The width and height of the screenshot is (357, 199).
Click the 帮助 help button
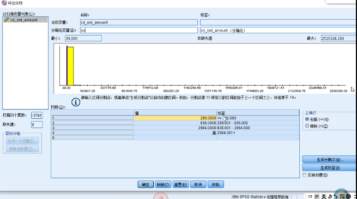pyautogui.click(x=216, y=184)
